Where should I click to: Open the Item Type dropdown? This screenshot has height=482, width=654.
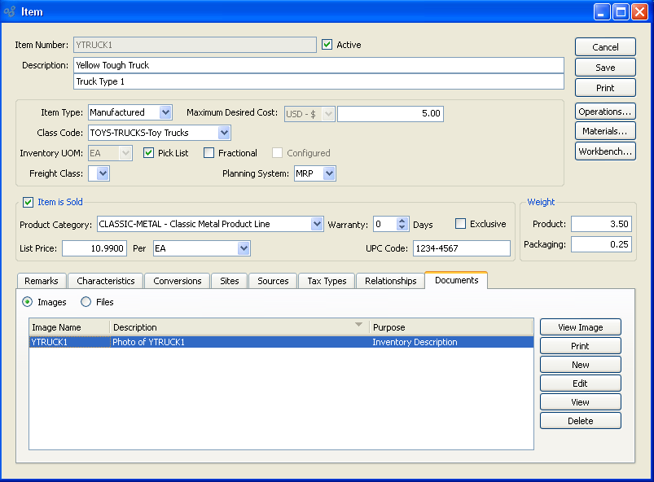point(165,112)
